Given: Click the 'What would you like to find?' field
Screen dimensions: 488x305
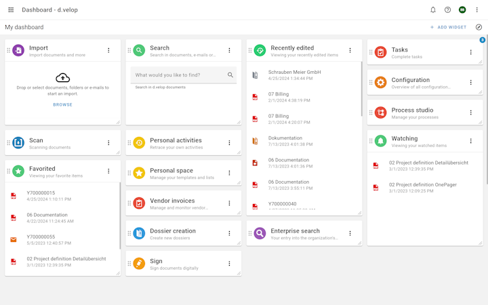Looking at the screenshot, I should click(x=183, y=75).
